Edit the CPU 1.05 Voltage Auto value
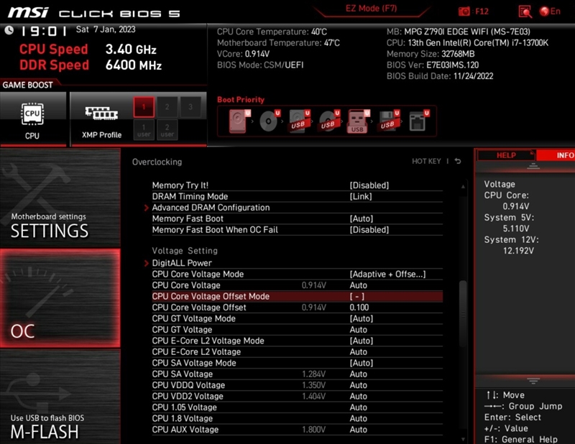575x444 pixels. pyautogui.click(x=358, y=407)
